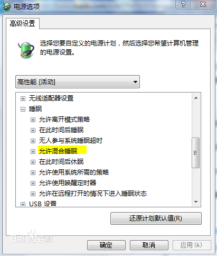
Task: Confirm with the 确定 button
Action: tap(106, 245)
